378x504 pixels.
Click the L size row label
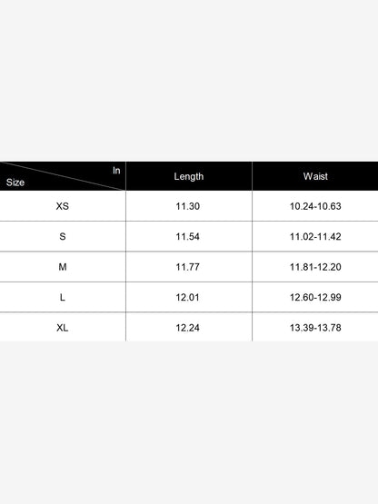(63, 297)
